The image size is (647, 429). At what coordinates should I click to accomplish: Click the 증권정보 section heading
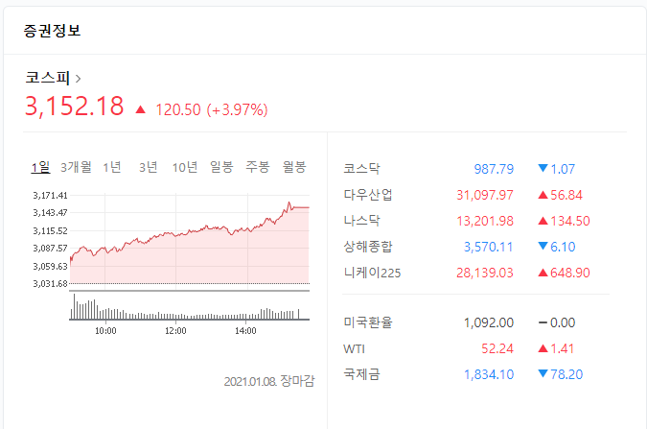click(52, 31)
